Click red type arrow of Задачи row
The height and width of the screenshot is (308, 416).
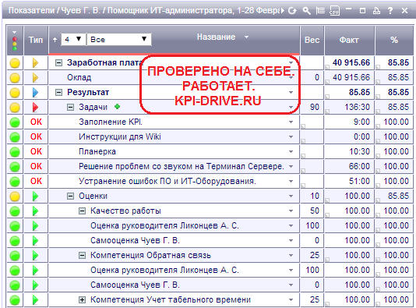tap(35, 108)
